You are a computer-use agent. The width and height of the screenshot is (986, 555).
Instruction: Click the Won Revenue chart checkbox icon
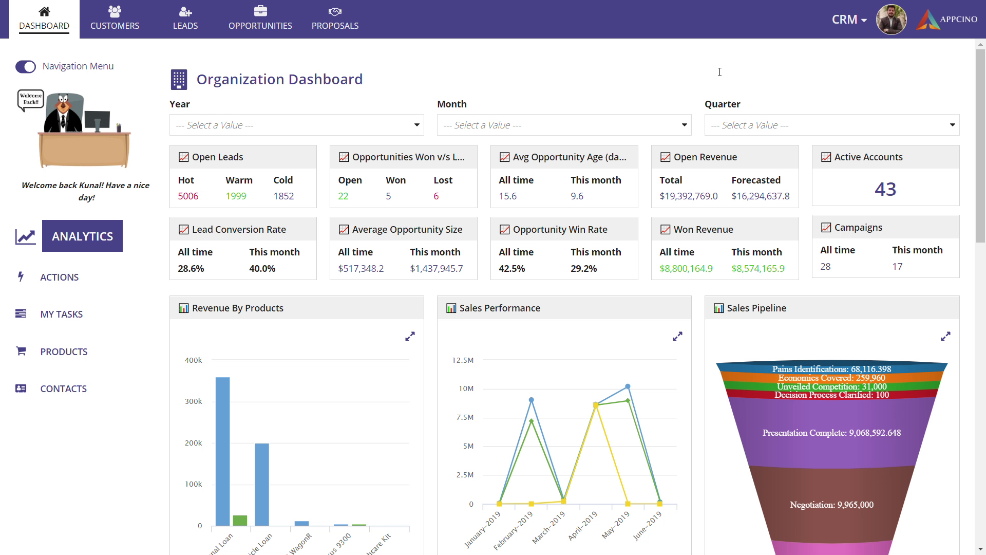pos(665,230)
